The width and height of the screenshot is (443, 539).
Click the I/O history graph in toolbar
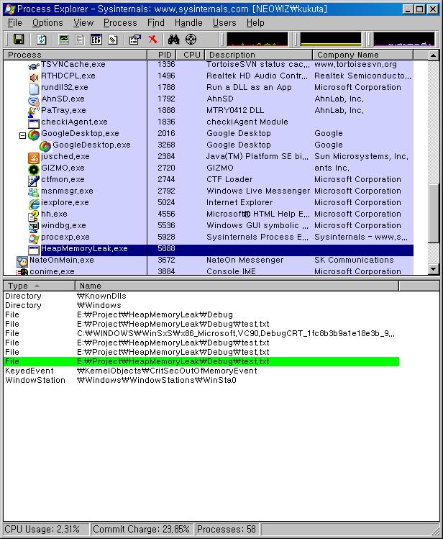404,39
